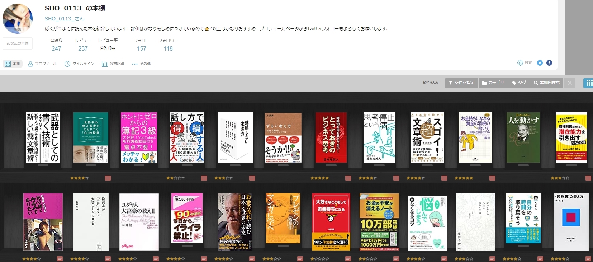
Task: Expand the その他 menu
Action: pos(141,64)
